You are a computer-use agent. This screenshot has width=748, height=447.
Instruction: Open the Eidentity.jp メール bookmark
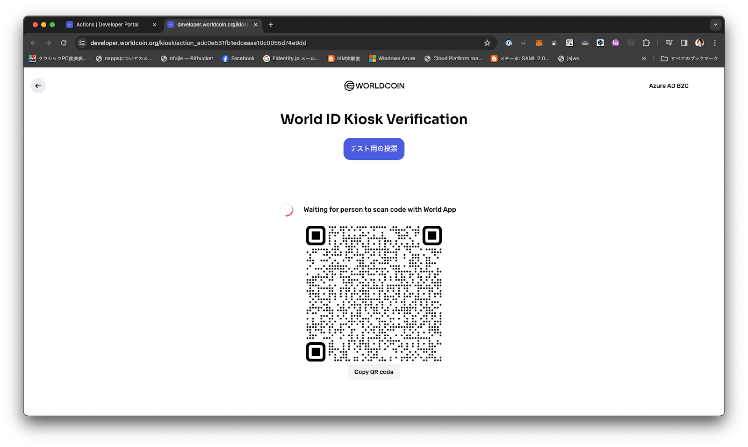291,59
